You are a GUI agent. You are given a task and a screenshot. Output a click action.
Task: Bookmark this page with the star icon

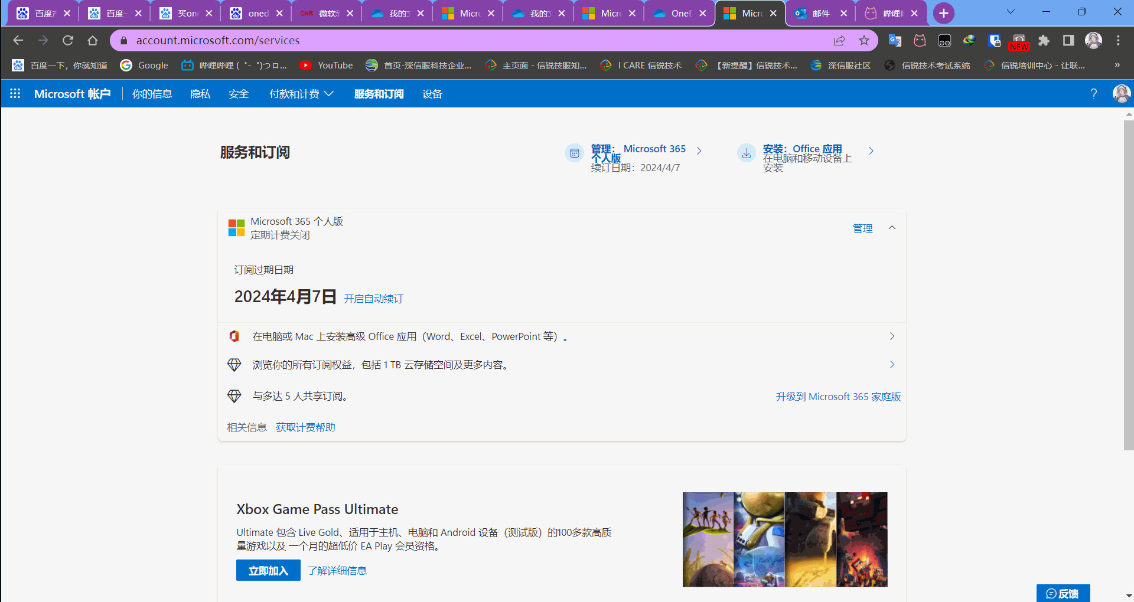tap(864, 40)
